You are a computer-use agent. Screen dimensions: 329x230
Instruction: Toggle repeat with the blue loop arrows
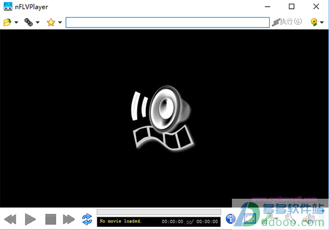87,219
